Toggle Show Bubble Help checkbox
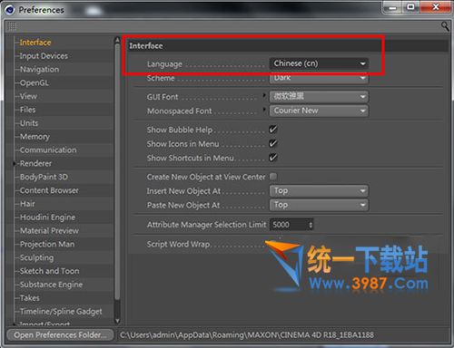 [273, 130]
